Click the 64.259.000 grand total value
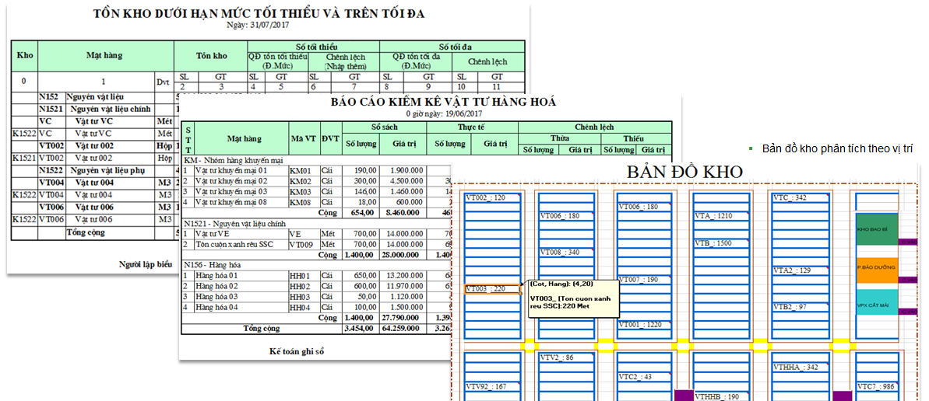The image size is (929, 401). (x=401, y=328)
